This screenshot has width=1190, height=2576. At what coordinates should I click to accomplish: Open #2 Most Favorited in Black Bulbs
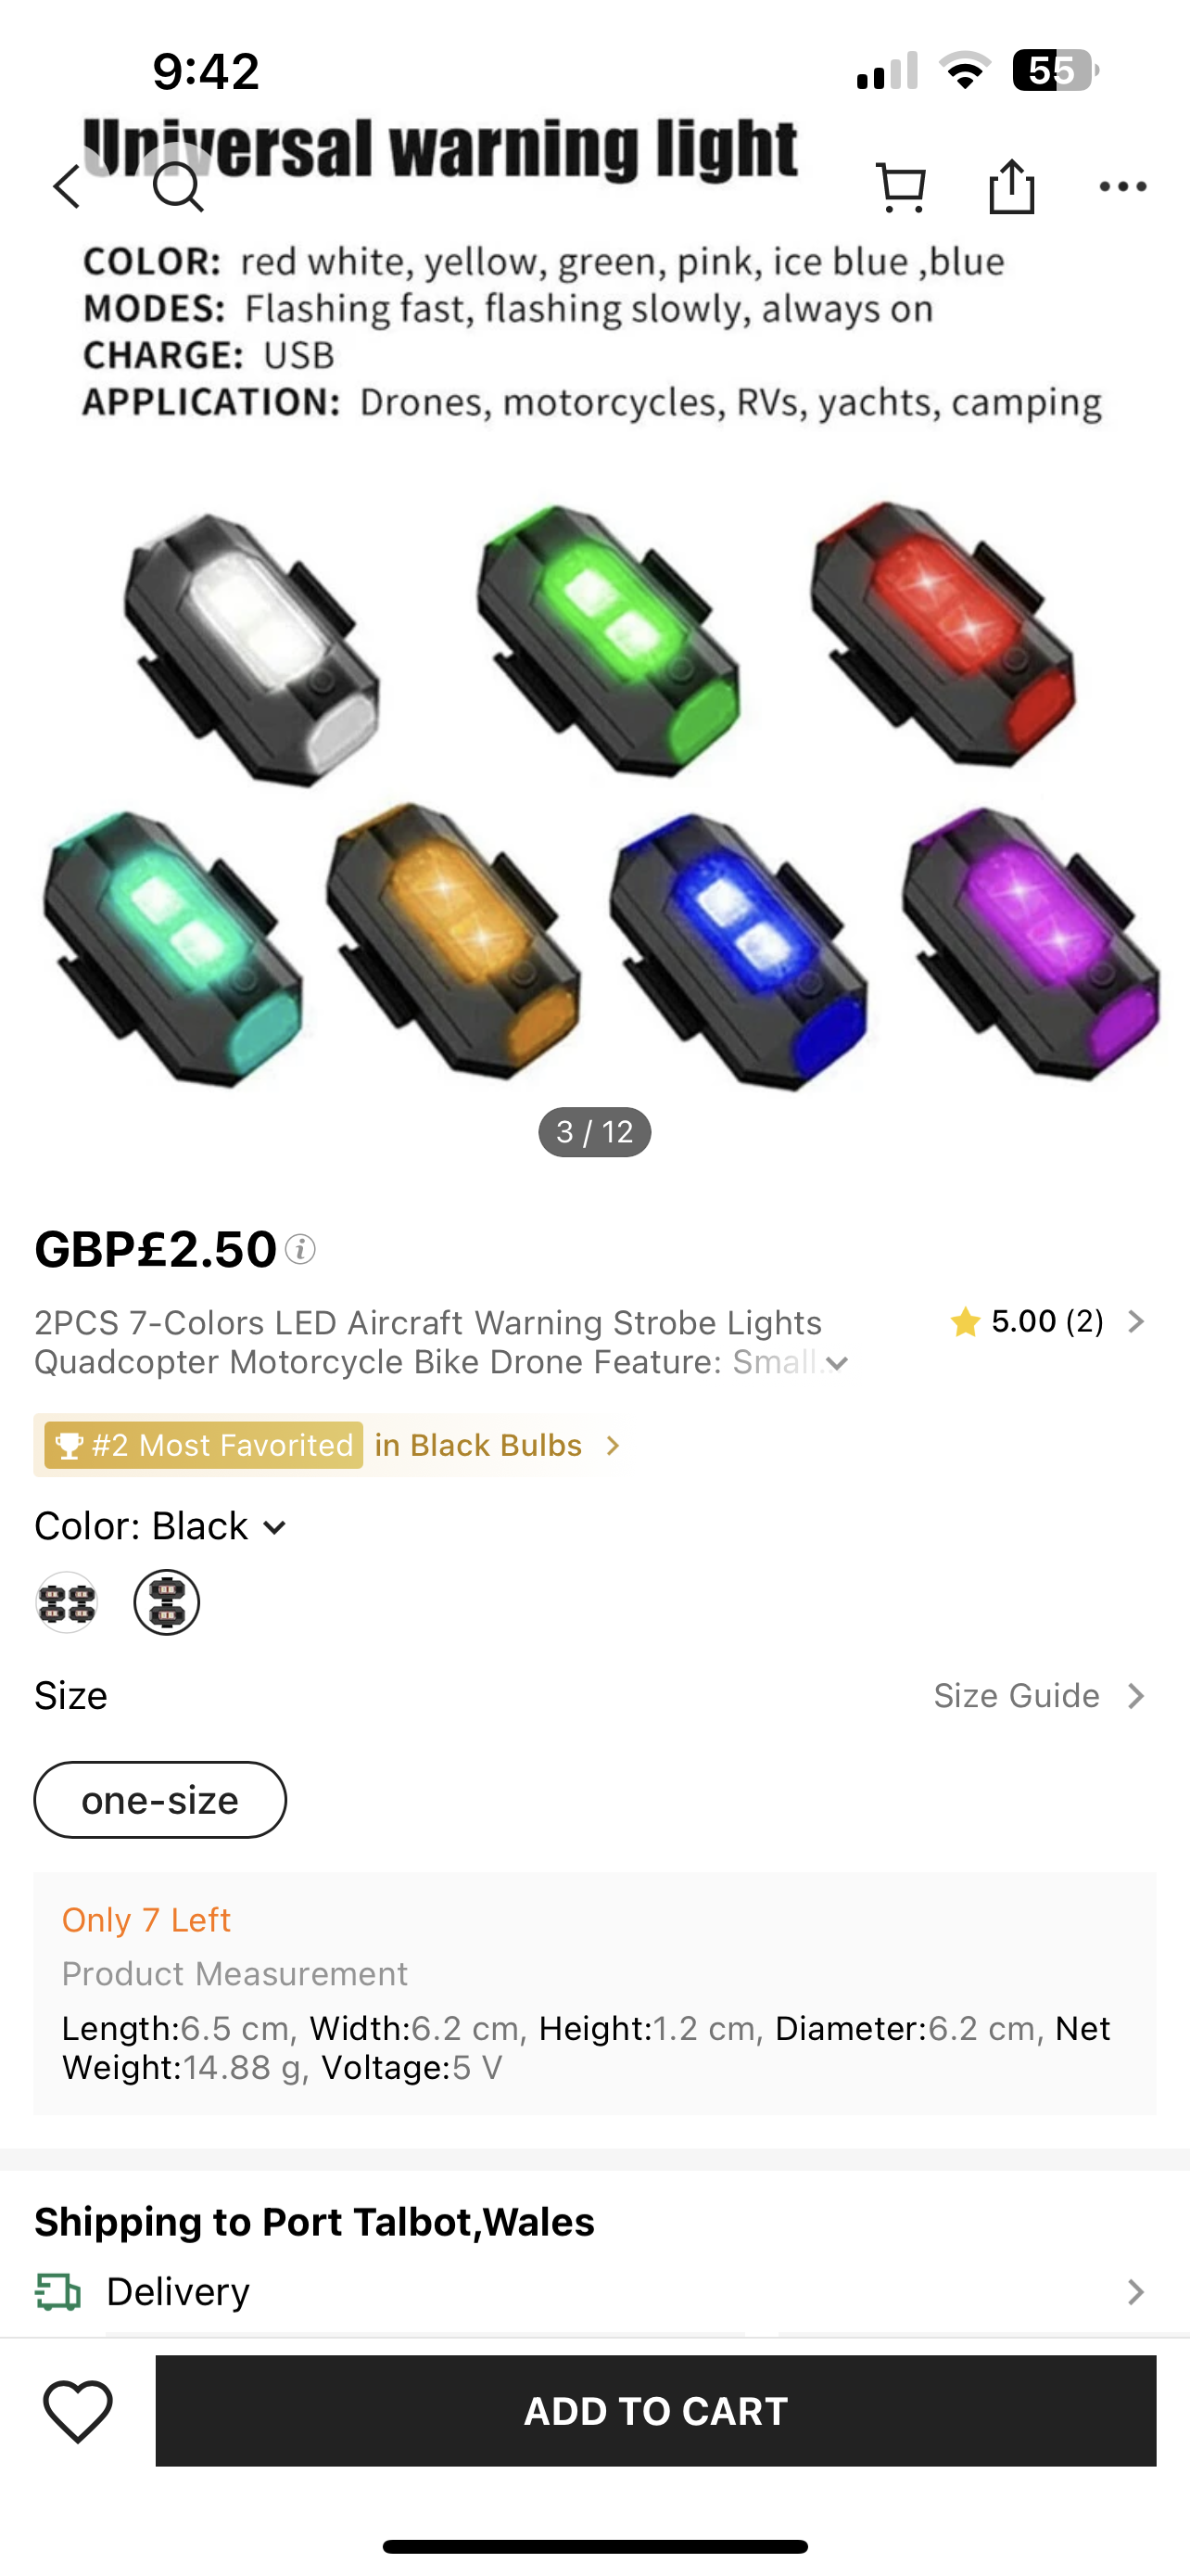click(329, 1445)
